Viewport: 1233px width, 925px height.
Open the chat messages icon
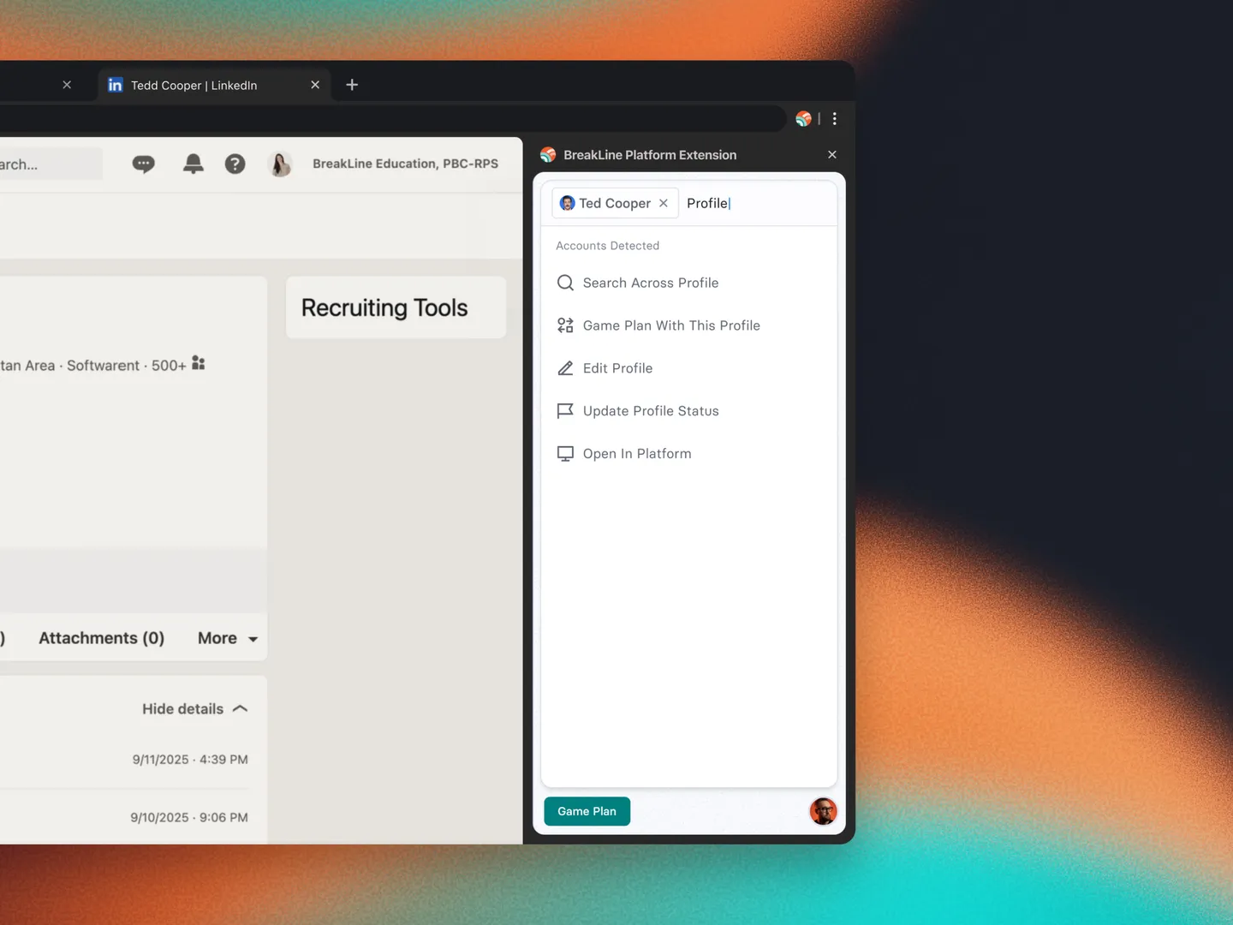click(144, 164)
